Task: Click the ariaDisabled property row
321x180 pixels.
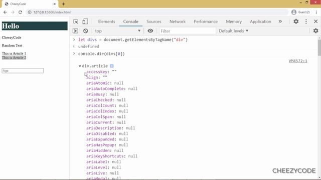Action: 107,133
